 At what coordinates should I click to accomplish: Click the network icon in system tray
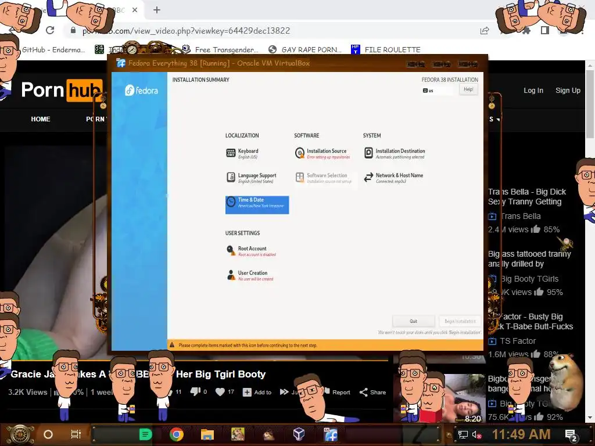pos(463,434)
